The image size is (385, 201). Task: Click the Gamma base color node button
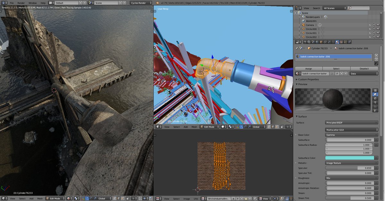tap(352, 135)
